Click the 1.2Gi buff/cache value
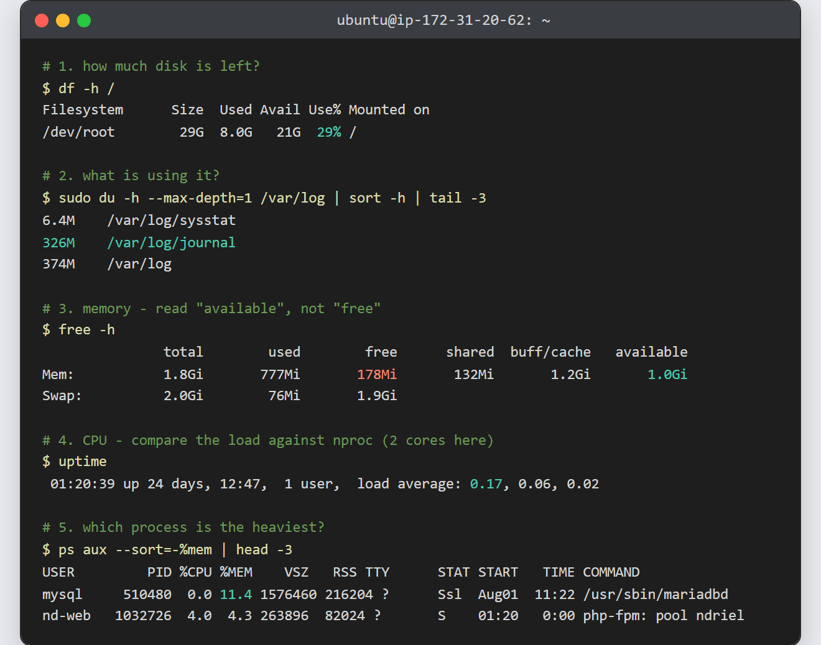Viewport: 821px width, 645px height. point(570,375)
